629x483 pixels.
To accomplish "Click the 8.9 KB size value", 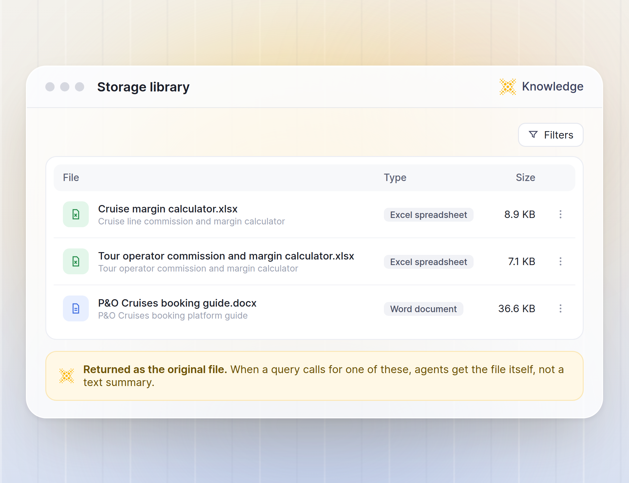I will (520, 214).
